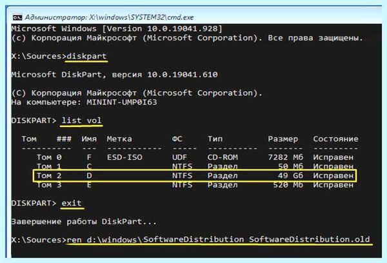Screen dimensions: 387x263
Task: Click the 'CD-ROM' type cell
Action: tap(223, 157)
